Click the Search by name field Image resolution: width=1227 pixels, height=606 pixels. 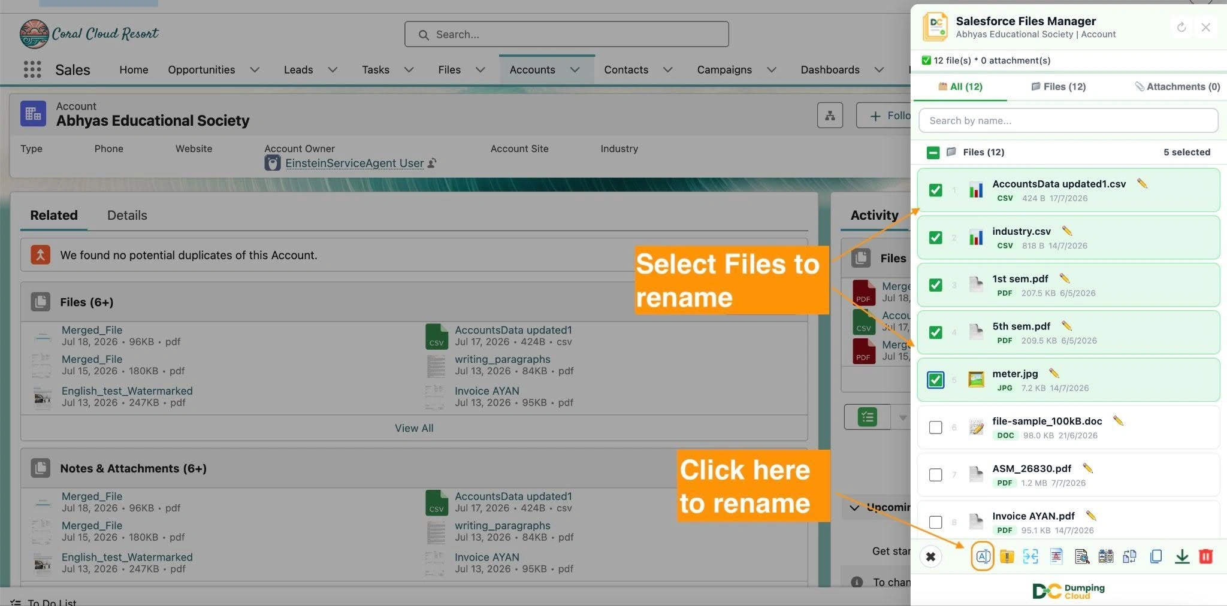(x=1068, y=120)
